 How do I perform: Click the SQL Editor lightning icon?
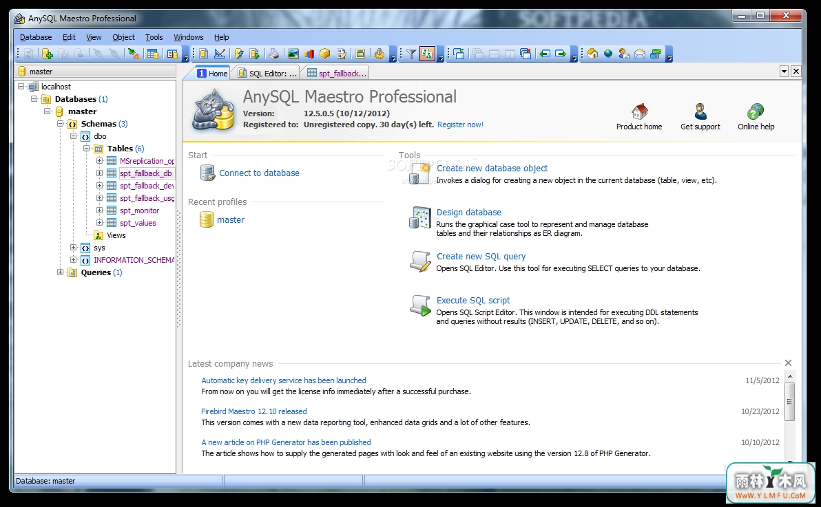(239, 54)
